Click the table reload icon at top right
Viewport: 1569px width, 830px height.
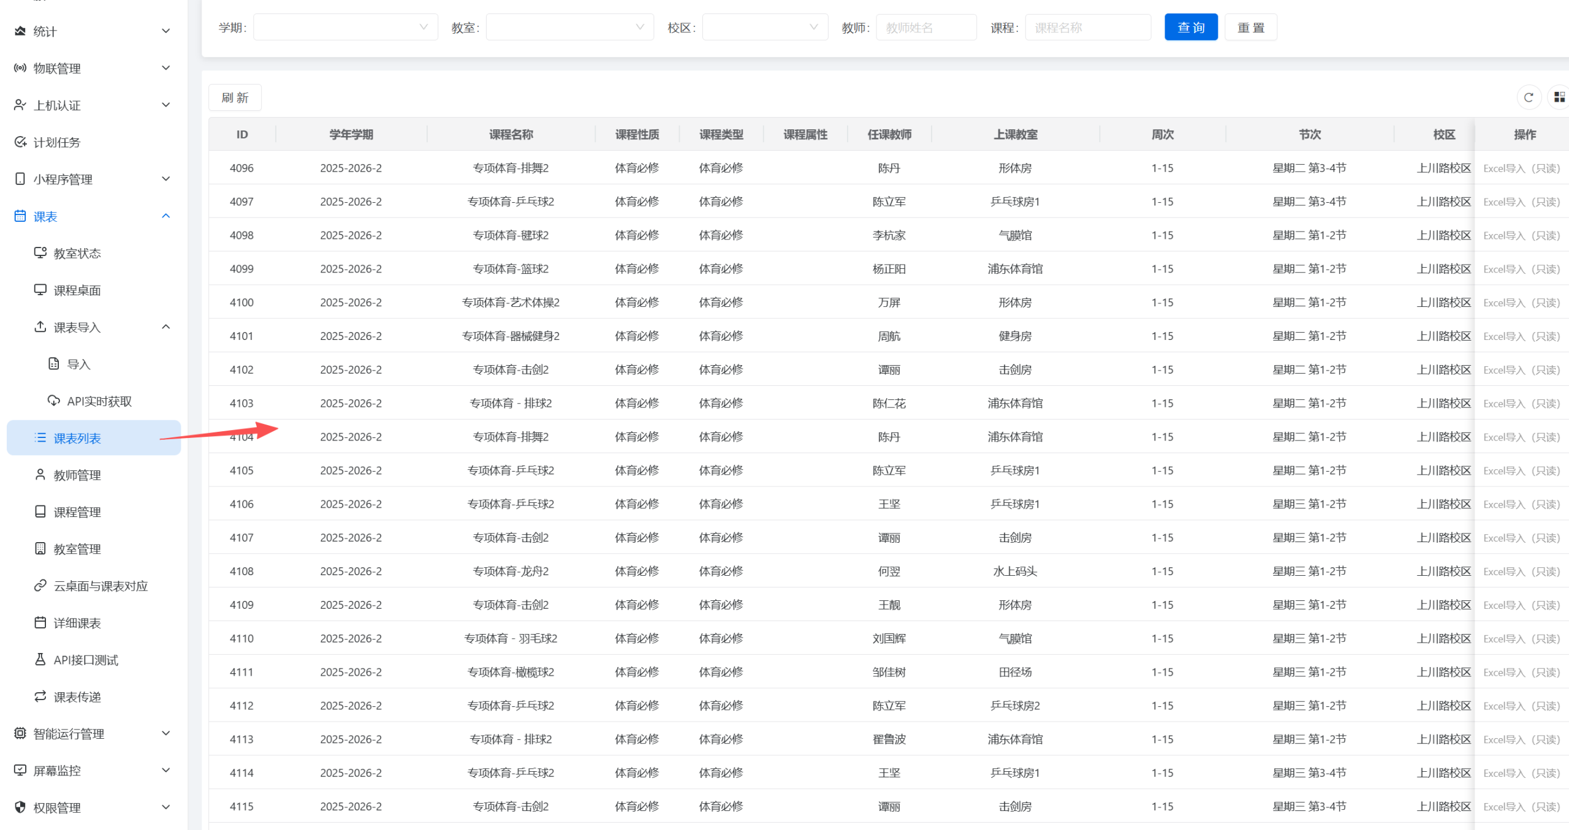1529,97
